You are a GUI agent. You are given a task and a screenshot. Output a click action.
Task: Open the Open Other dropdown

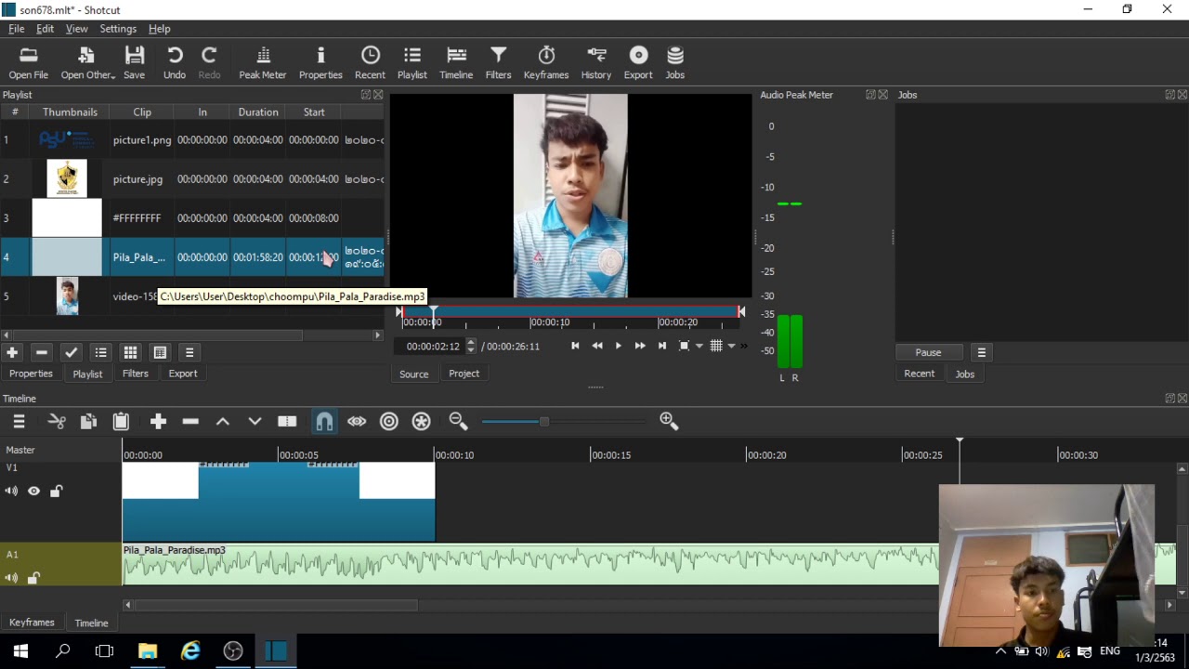tap(87, 63)
